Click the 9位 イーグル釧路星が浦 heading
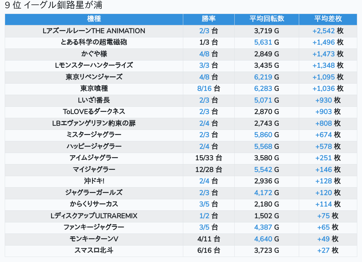Image resolution: width=362 pixels, height=262 pixels. (x=54, y=6)
